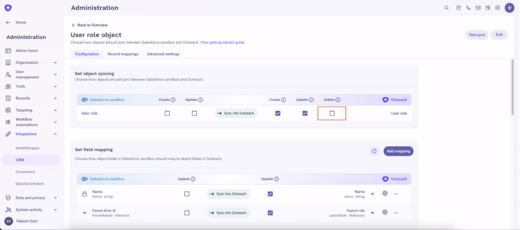Collapse the Integrations menu chevron
Image resolution: width=520 pixels, height=230 pixels.
click(56, 134)
